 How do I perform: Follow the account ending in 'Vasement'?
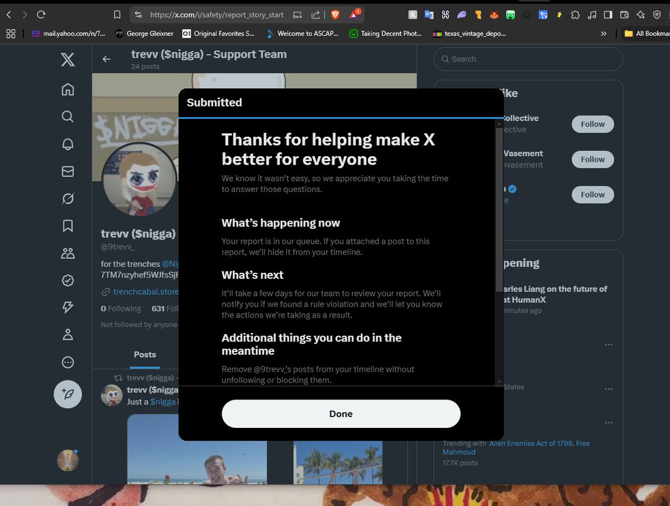click(592, 160)
